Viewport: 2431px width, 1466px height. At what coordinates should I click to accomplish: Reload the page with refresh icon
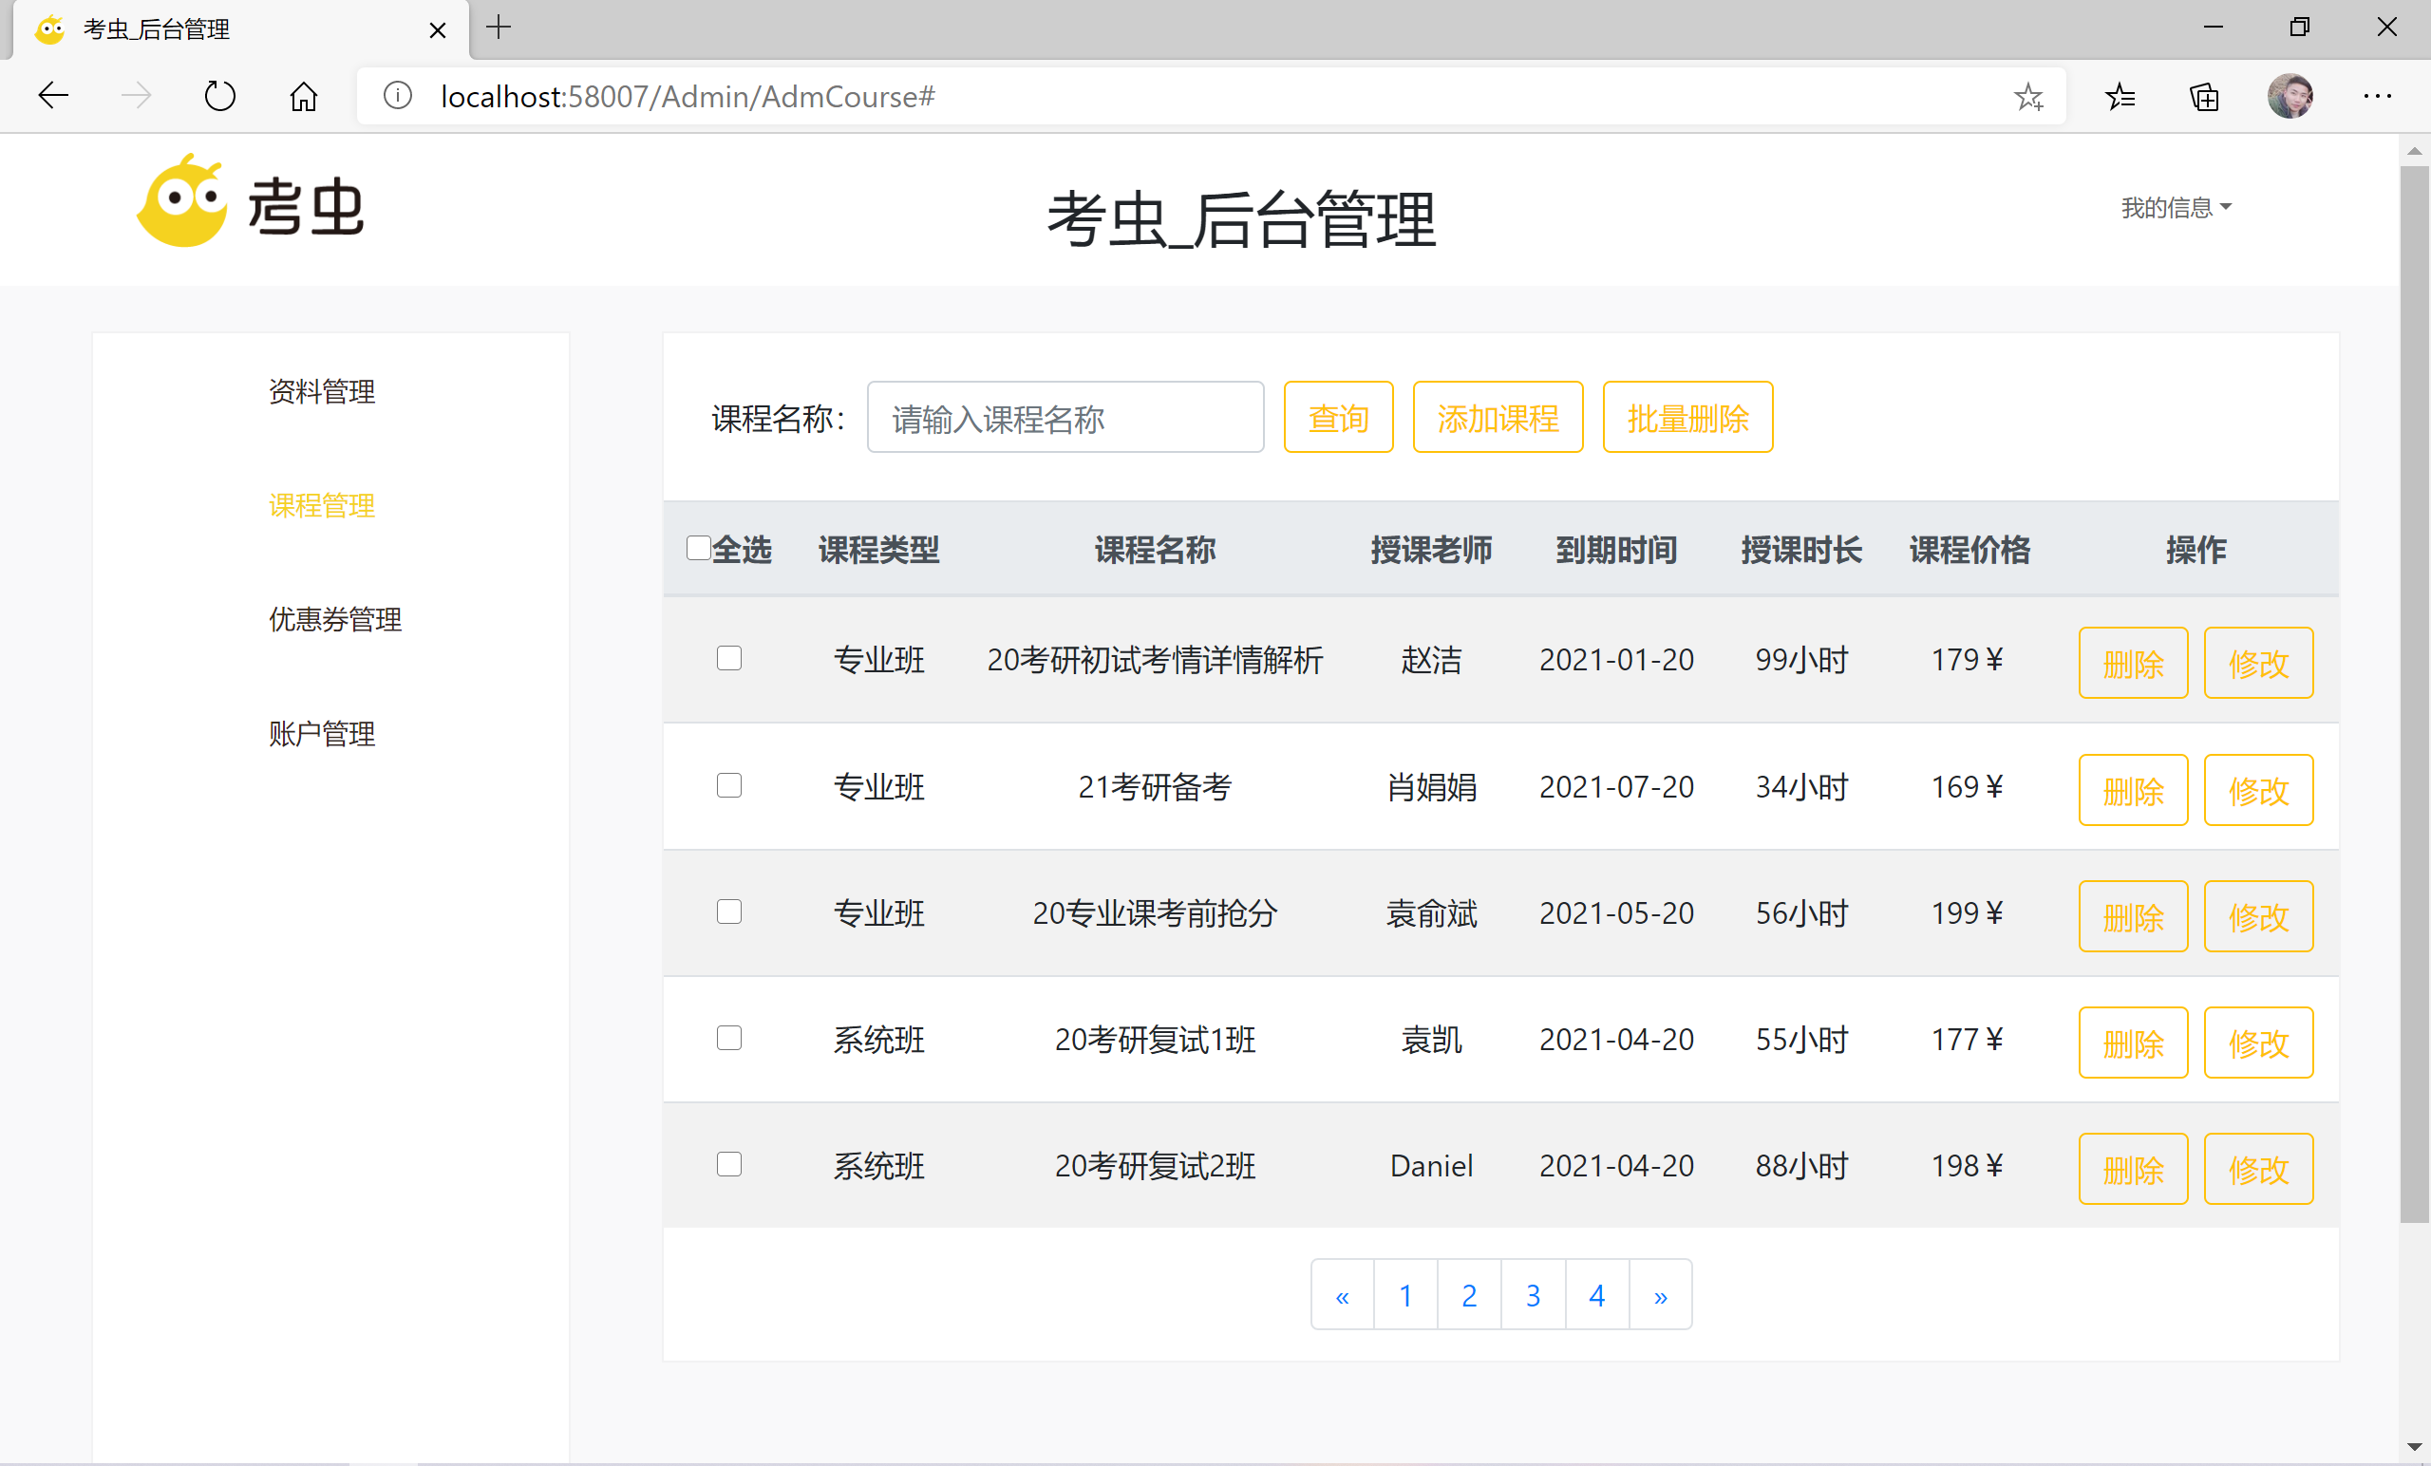tap(219, 96)
